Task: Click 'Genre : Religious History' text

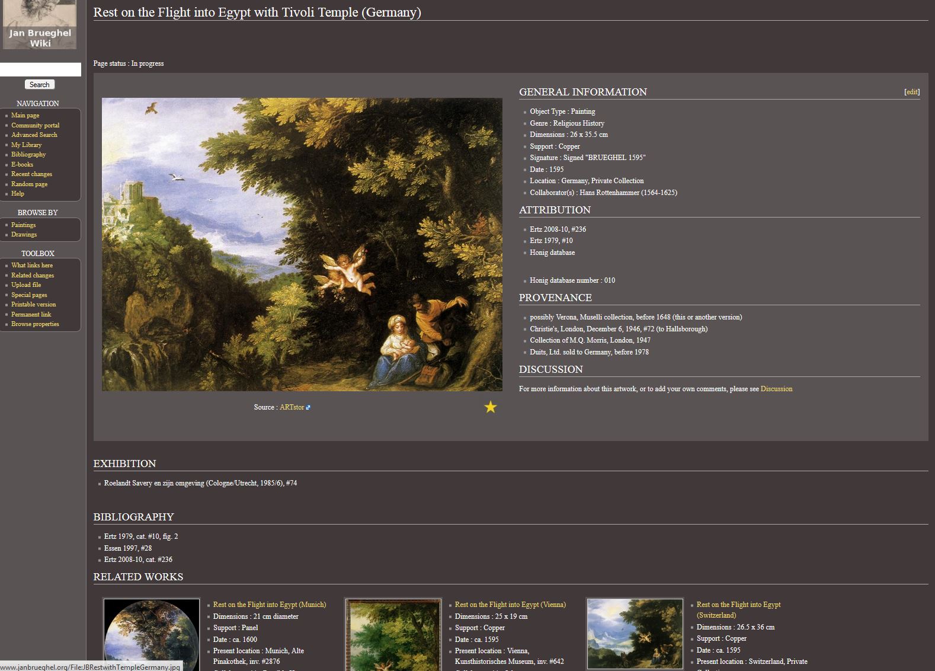Action: tap(567, 123)
